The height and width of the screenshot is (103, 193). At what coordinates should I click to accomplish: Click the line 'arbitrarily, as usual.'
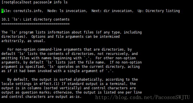coord(23,41)
